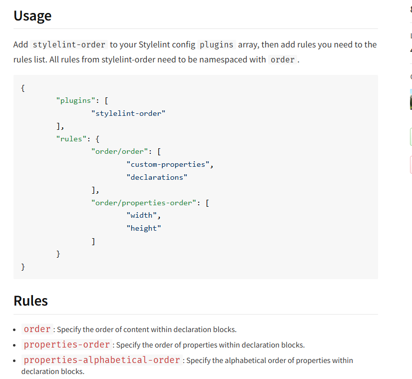Screen dimensions: 412x379
Task: Click "rules" key in code block
Action: pyautogui.click(x=71, y=139)
